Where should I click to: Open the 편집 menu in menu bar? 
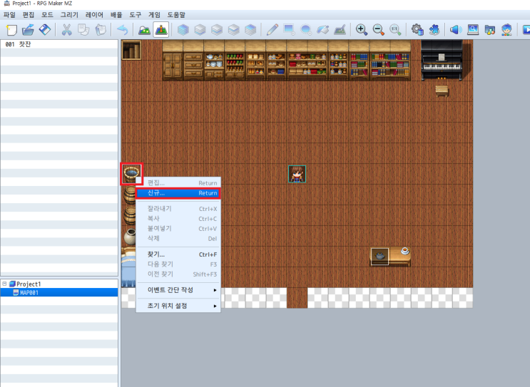pyautogui.click(x=29, y=15)
